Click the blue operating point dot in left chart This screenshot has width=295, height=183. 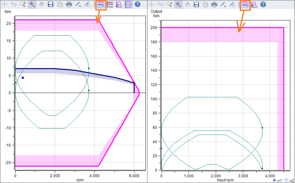coord(23,78)
